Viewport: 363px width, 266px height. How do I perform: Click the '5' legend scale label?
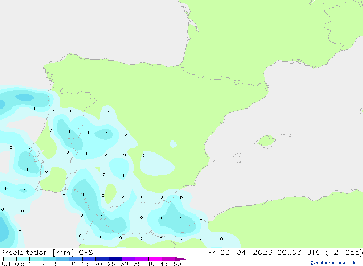(56, 264)
